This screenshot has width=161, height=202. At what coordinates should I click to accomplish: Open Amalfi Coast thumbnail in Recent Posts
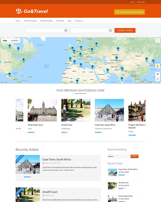point(112,186)
